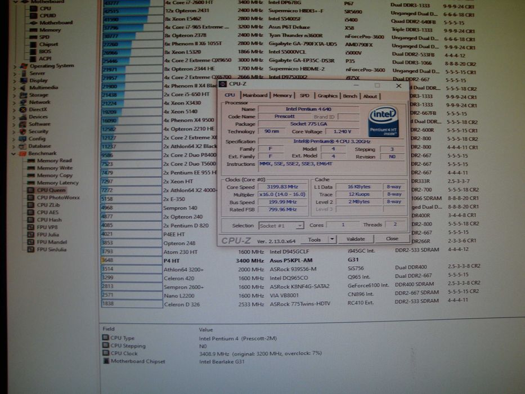Click the Close button in CPU-Z
The image size is (525, 394).
click(x=392, y=239)
